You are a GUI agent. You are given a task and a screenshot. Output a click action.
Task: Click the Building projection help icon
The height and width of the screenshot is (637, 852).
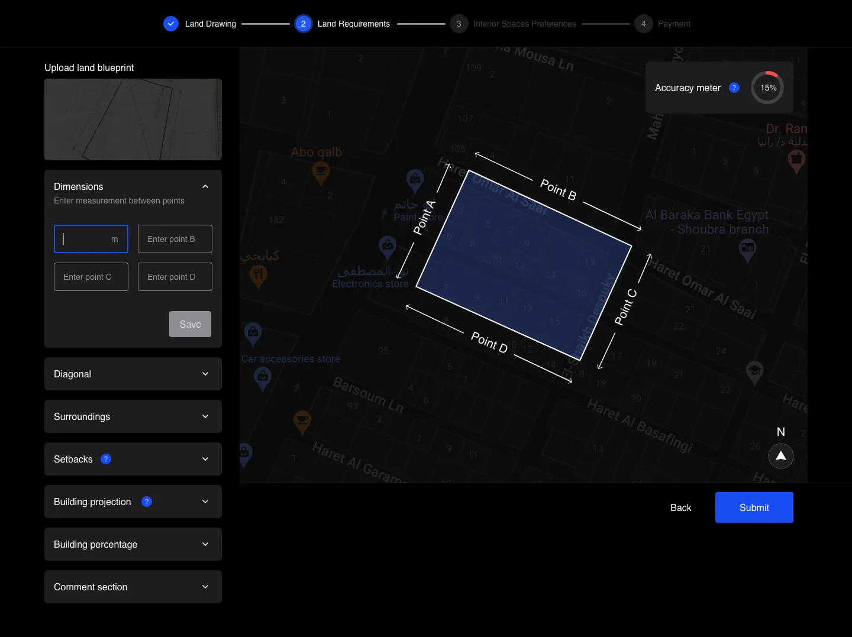[147, 502]
